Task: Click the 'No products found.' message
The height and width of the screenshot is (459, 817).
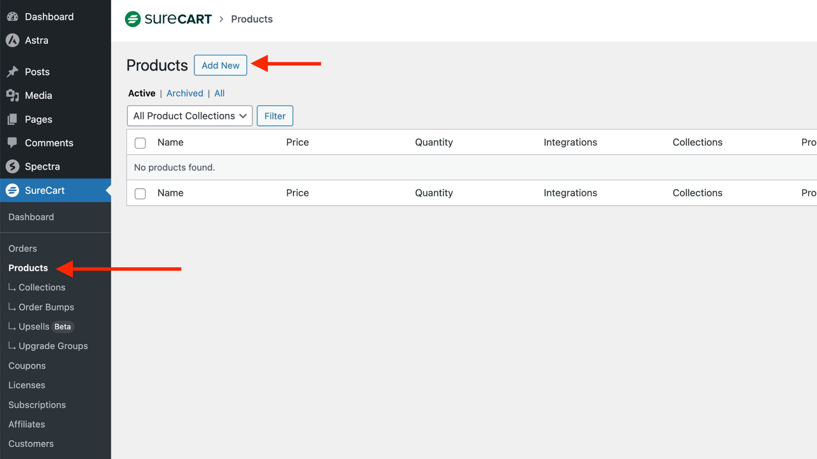Action: (174, 167)
